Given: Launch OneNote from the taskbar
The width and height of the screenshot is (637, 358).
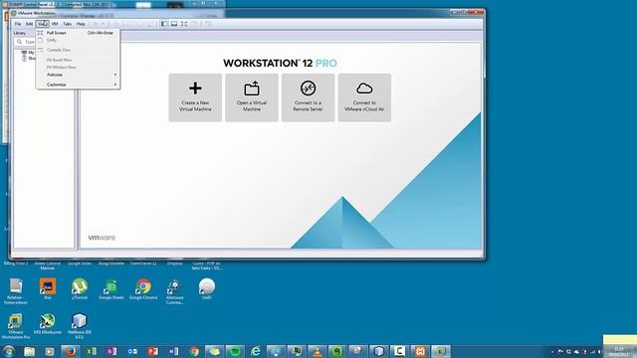Looking at the screenshot, I should (112, 351).
